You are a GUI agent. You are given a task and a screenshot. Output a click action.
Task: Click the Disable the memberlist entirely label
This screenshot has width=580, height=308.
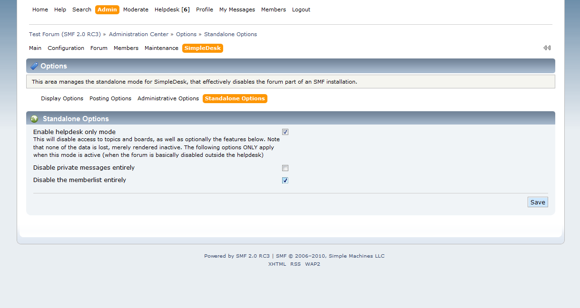tap(79, 180)
